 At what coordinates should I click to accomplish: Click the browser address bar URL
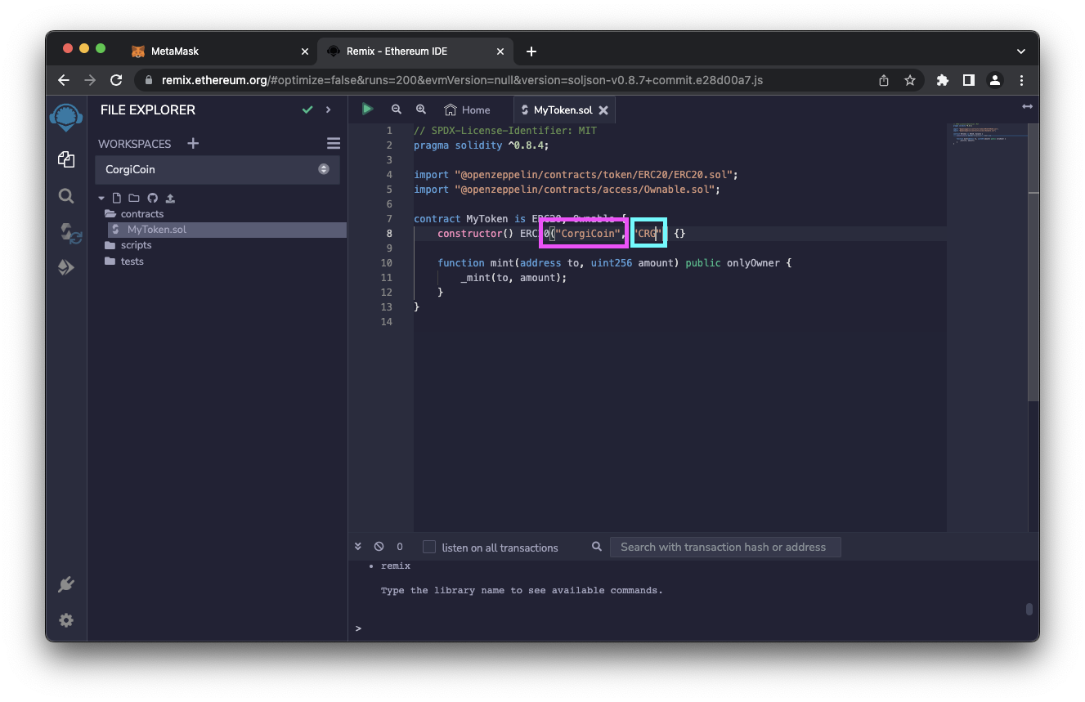click(462, 80)
